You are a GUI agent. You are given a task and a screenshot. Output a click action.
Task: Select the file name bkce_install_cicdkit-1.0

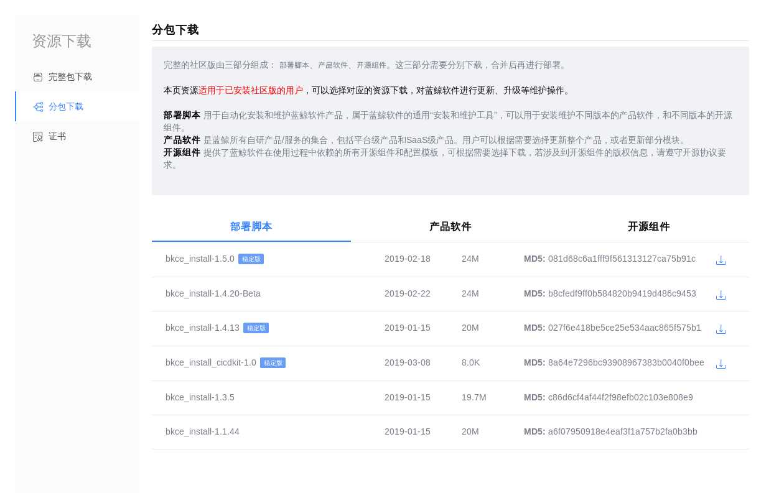tap(211, 362)
